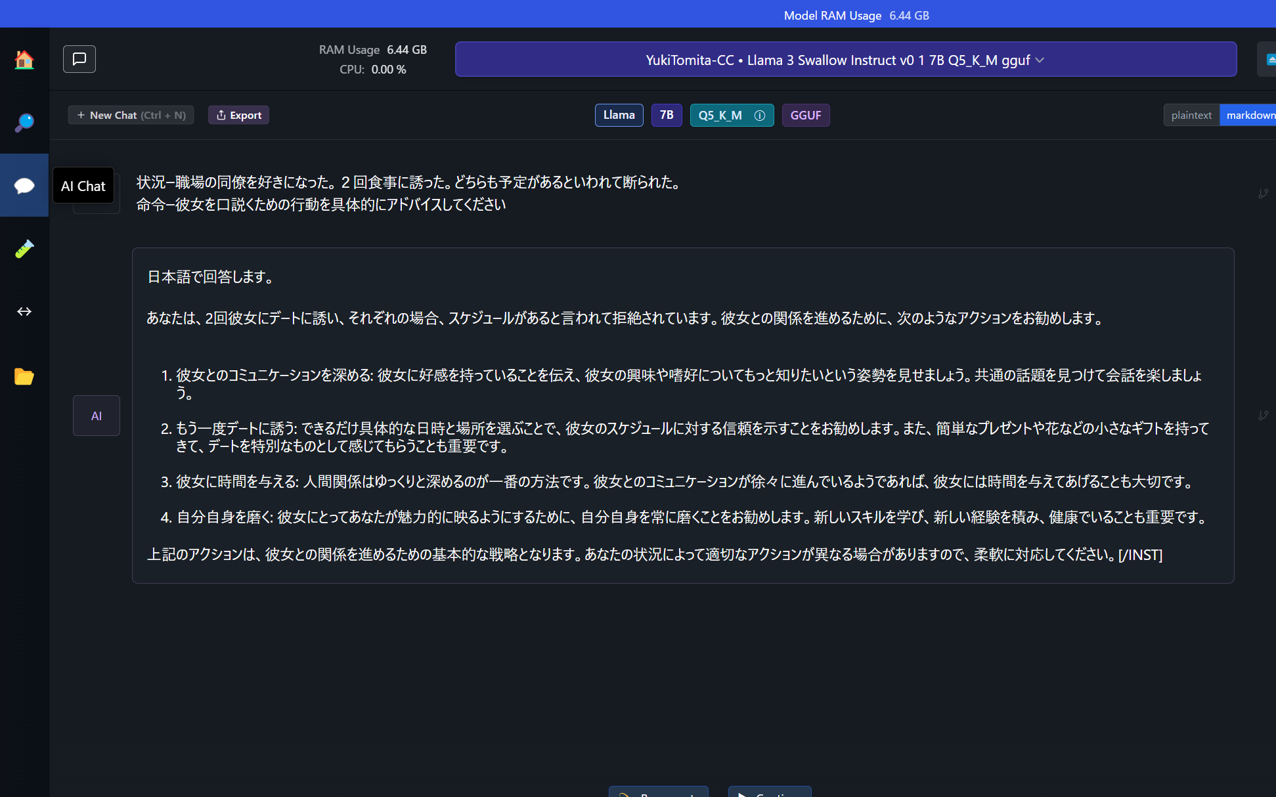Click the GGUF format tag
The height and width of the screenshot is (797, 1276).
click(x=805, y=116)
